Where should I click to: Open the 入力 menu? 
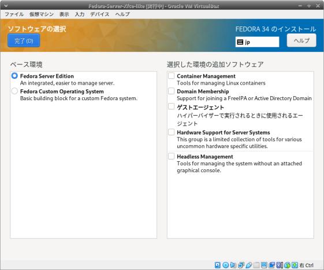pyautogui.click(x=80, y=14)
